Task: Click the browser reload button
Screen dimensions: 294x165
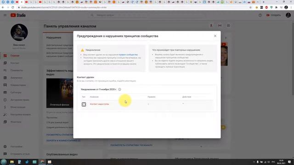Action: coord(13,7)
